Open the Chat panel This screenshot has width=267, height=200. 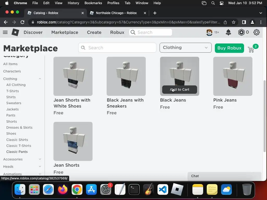pos(224,176)
